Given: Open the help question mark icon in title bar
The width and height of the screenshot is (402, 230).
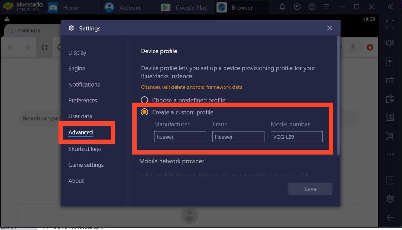Looking at the screenshot, I should [312, 7].
